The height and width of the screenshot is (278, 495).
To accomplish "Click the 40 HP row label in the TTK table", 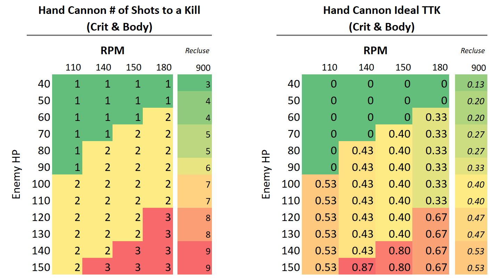I will click(294, 84).
